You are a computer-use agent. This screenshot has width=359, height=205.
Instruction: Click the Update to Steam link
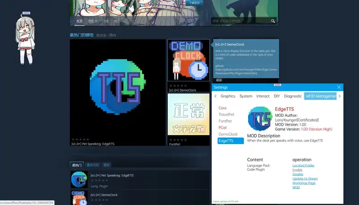coord(305,179)
